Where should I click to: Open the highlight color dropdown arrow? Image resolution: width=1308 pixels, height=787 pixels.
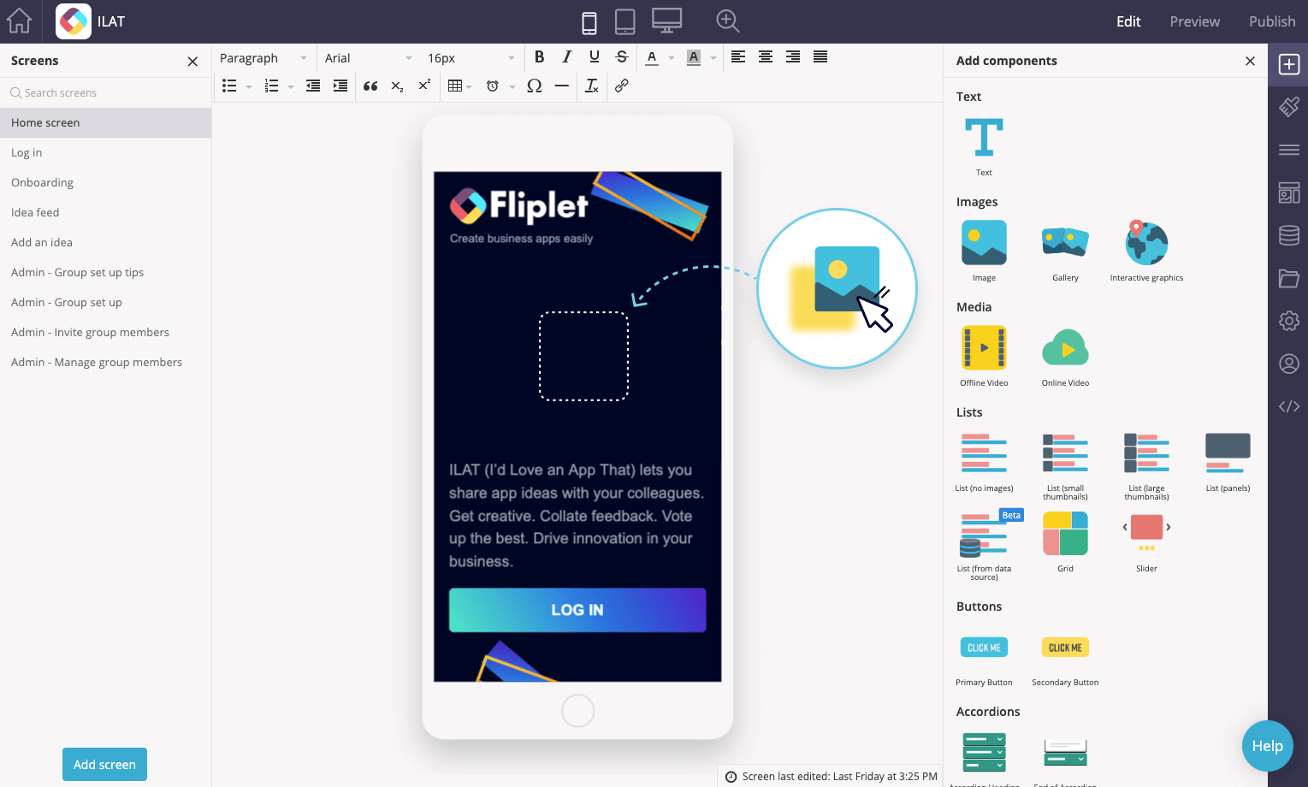pos(713,58)
